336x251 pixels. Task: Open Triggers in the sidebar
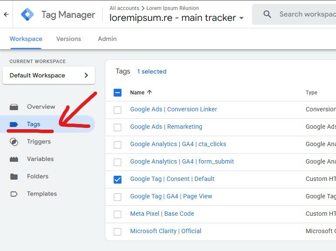[39, 141]
